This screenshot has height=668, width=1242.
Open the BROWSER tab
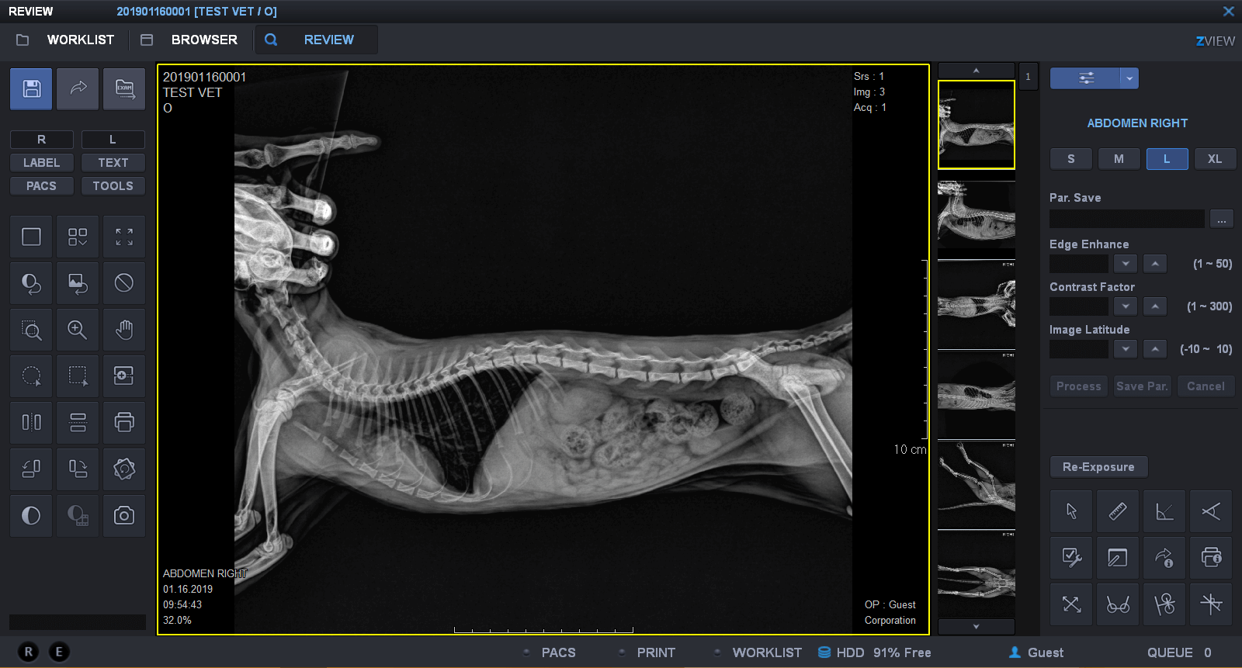(204, 40)
